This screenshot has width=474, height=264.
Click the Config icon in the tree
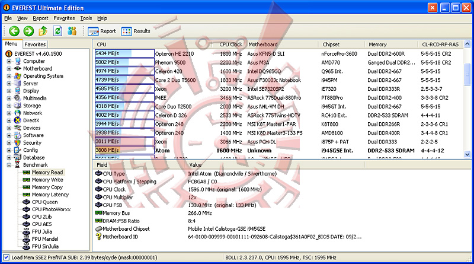[x=18, y=150]
